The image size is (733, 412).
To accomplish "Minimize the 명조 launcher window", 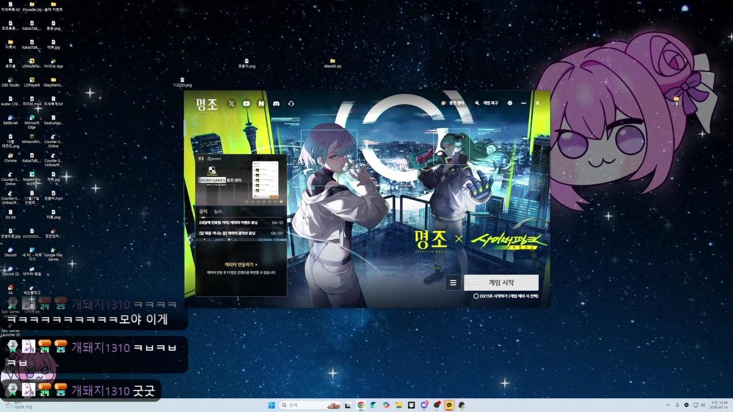I will pos(523,103).
